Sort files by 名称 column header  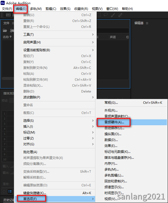point(7,37)
